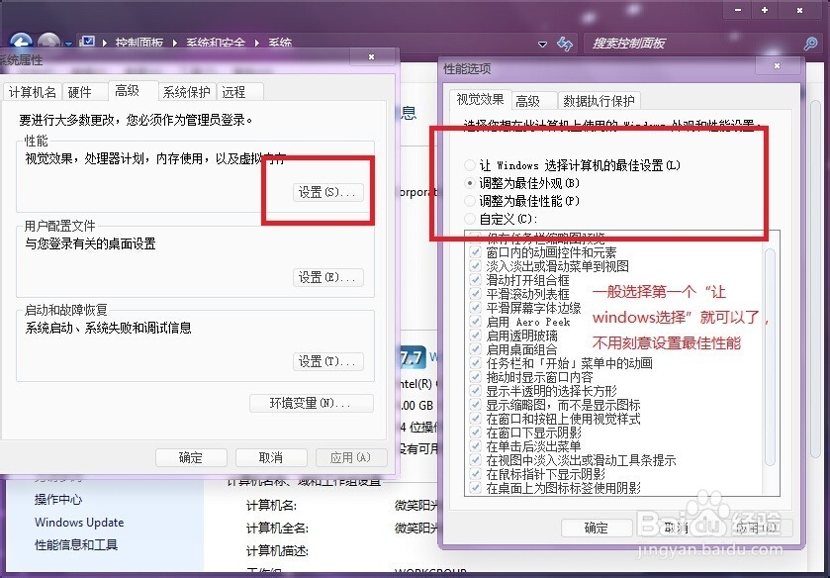Click 设置(T) for 启动和故障恢复
Screen dimensions: 830x578
tap(327, 361)
